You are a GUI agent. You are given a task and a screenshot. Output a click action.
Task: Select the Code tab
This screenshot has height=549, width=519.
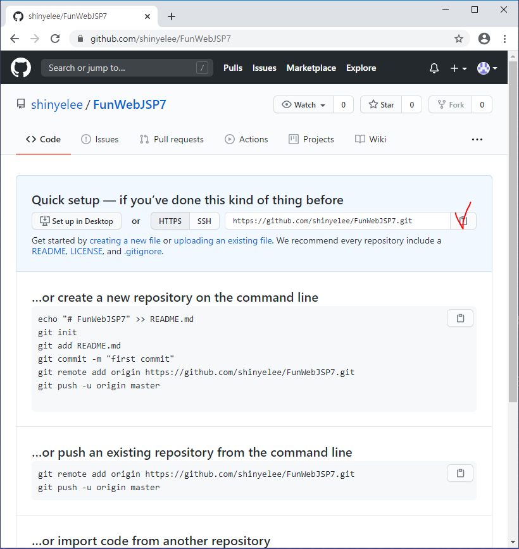coord(43,139)
